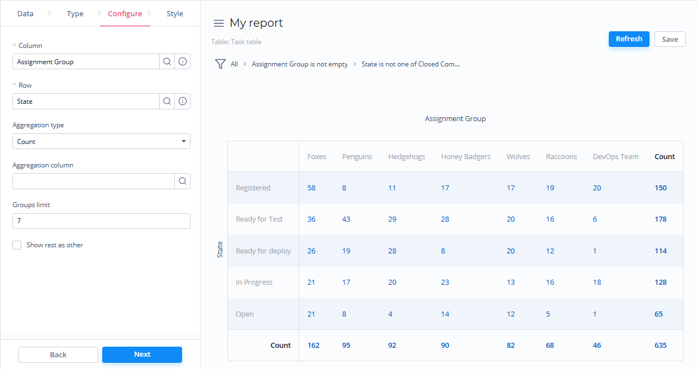Click the Aggregation column search icon

(x=183, y=181)
